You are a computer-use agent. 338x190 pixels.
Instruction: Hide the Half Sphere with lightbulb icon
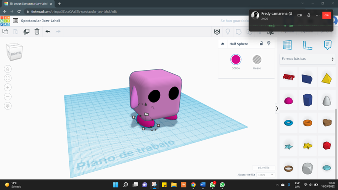(269, 43)
